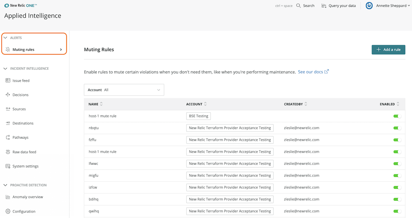Select the rule name fzffu

point(93,140)
